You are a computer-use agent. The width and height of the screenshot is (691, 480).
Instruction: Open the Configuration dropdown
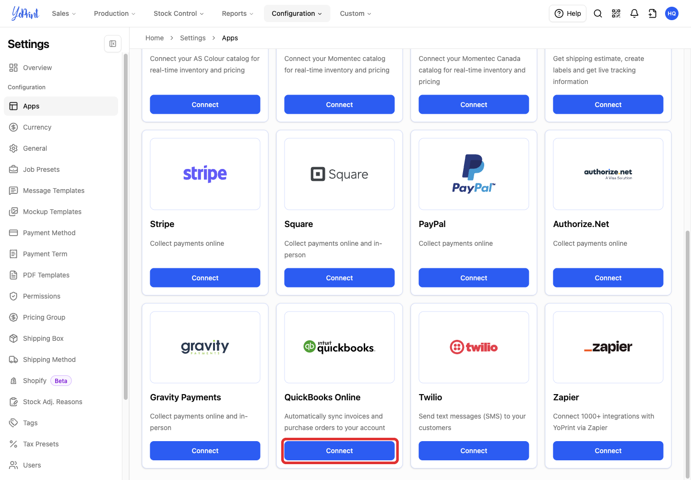pyautogui.click(x=297, y=13)
